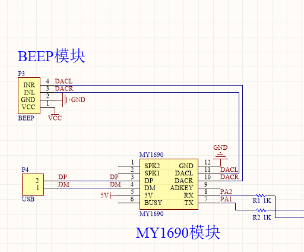Select the R1 resistor symbol
This screenshot has height=252, width=304.
261,196
